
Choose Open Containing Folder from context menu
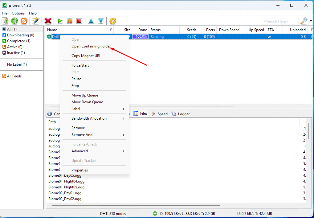tap(94, 46)
